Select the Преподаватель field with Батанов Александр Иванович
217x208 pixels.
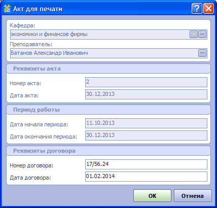tap(104, 53)
